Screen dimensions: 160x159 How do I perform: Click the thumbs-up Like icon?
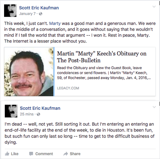7,154
